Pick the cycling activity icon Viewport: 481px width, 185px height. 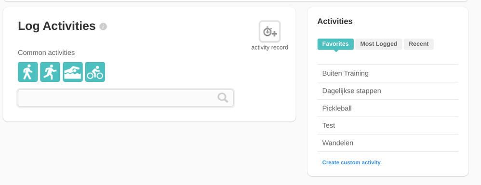[95, 72]
